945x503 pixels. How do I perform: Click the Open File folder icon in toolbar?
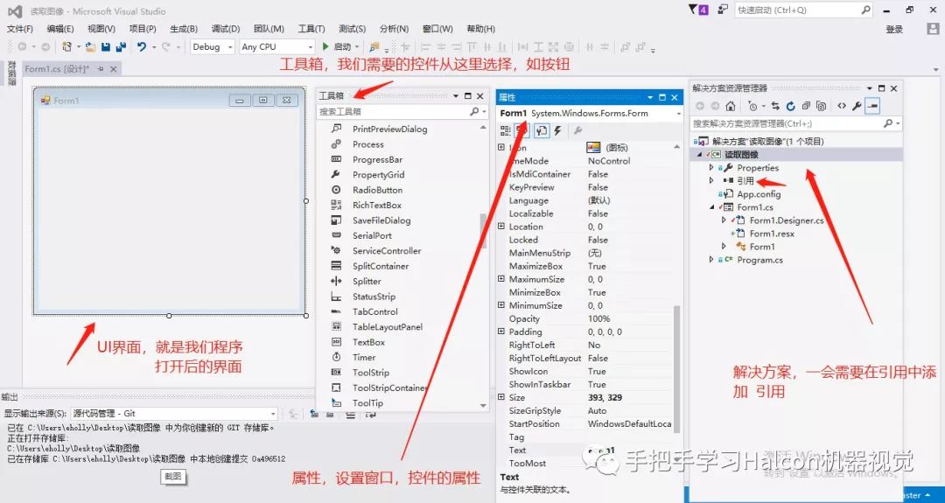pyautogui.click(x=90, y=46)
